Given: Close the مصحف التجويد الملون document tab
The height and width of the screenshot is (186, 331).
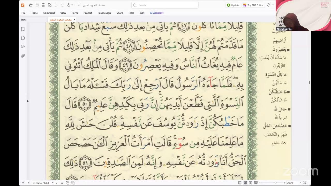Looking at the screenshot, I should pyautogui.click(x=74, y=20).
